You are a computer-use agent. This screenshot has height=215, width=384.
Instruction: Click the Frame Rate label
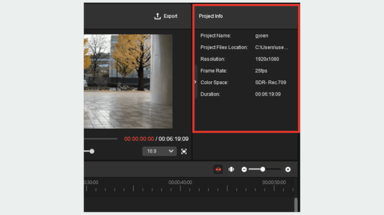coord(214,71)
